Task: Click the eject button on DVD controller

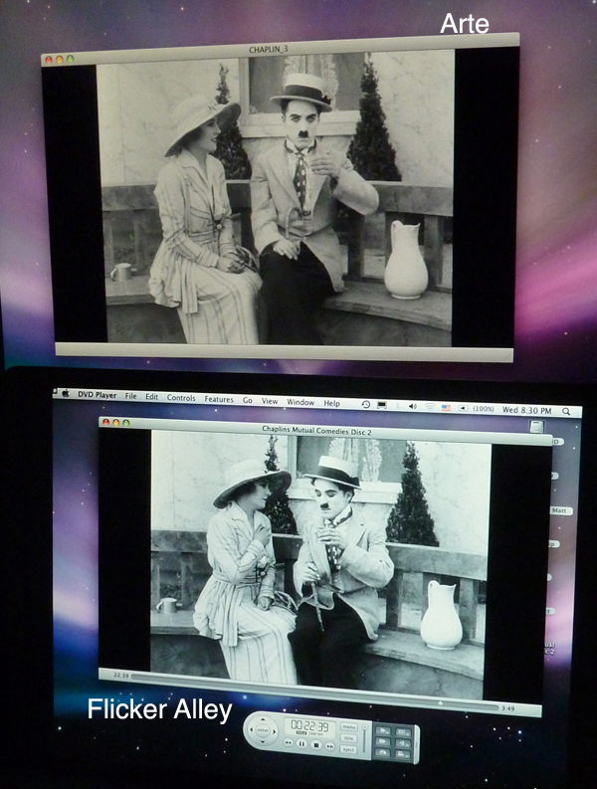Action: (x=348, y=750)
